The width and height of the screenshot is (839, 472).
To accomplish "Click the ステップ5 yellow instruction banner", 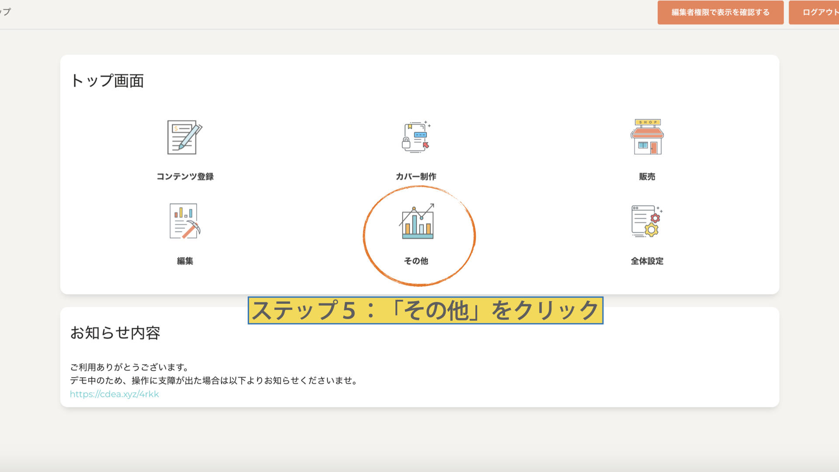I will pyautogui.click(x=425, y=311).
